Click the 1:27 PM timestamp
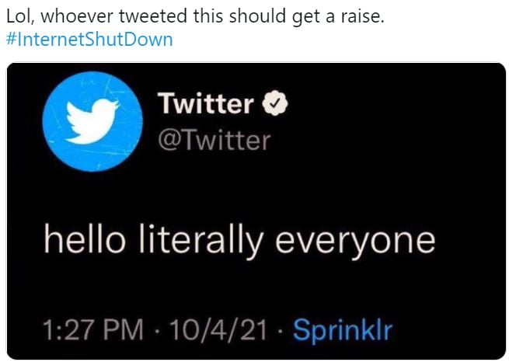This screenshot has height=362, width=509. (93, 330)
